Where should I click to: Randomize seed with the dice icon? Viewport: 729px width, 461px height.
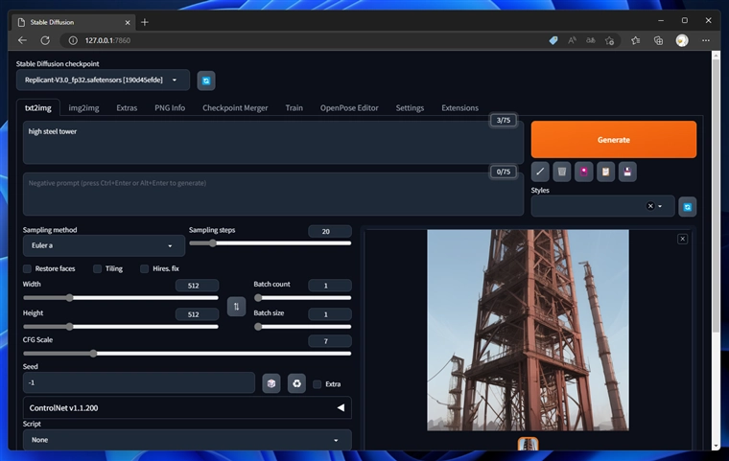[x=271, y=383]
